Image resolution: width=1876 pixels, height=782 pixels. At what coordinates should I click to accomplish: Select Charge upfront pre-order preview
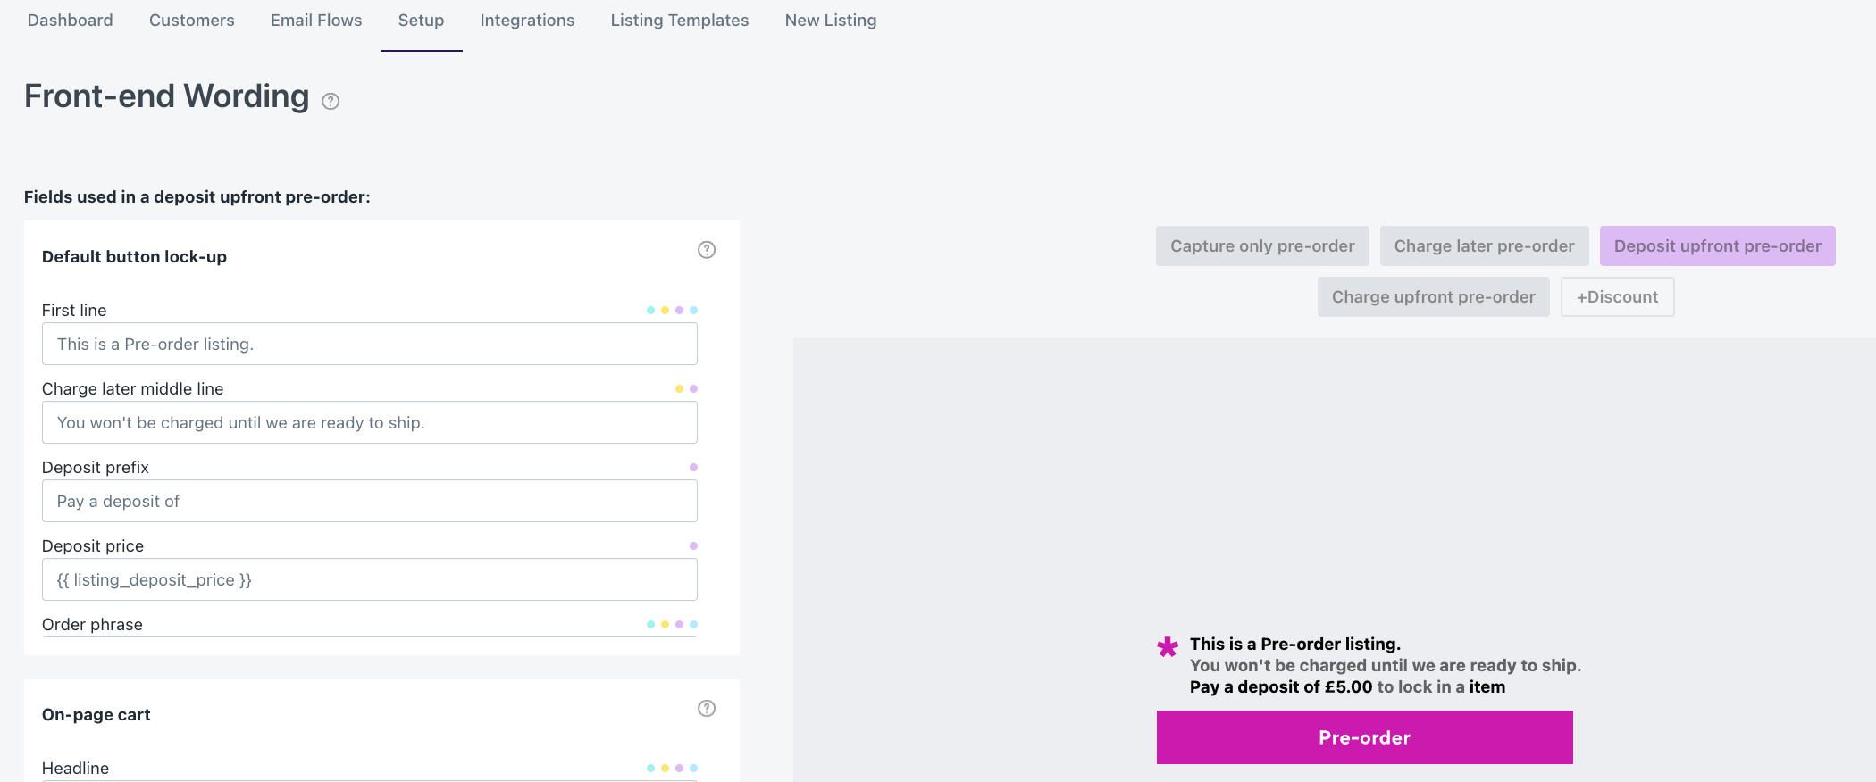tap(1433, 297)
